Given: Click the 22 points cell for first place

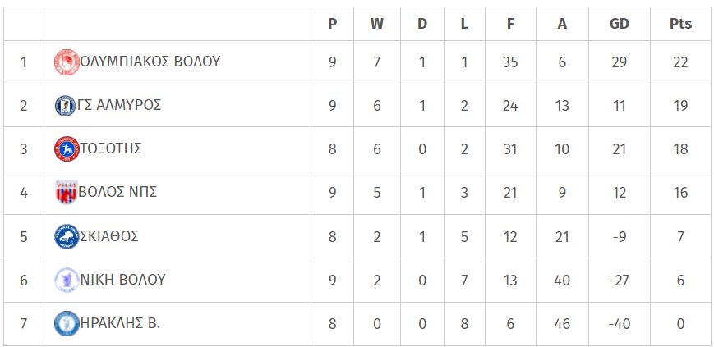Looking at the screenshot, I should point(680,62).
